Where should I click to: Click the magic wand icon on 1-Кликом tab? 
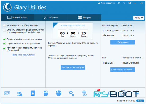coord(46,17)
